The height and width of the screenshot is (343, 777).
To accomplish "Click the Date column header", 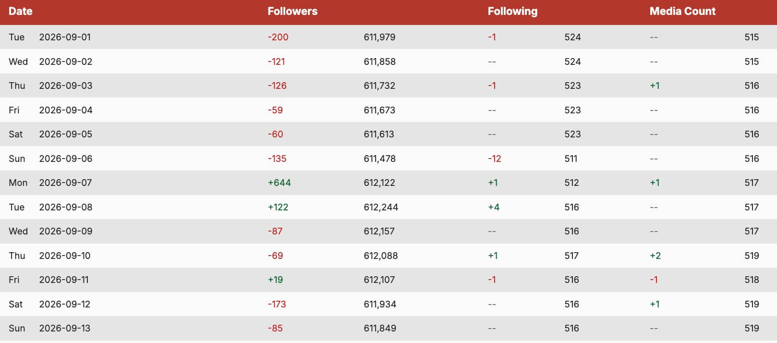I will pyautogui.click(x=21, y=12).
